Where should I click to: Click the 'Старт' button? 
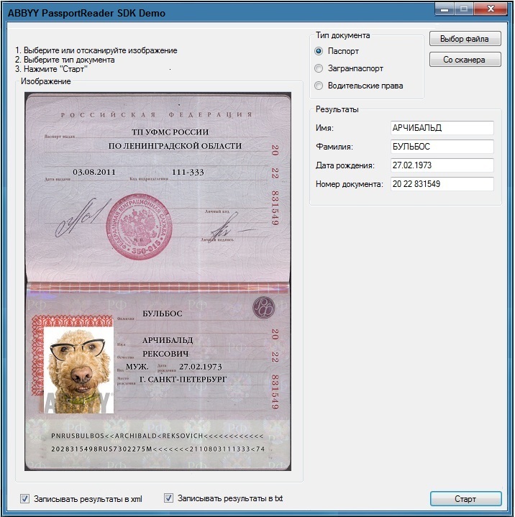click(465, 498)
